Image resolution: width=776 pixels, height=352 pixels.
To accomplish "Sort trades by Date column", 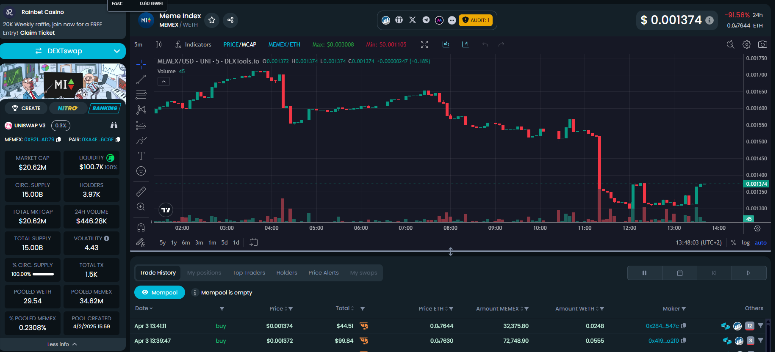I will (x=144, y=308).
